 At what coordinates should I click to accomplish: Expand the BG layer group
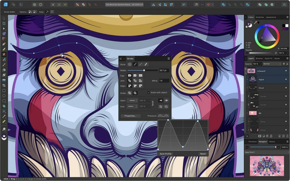click(247, 113)
